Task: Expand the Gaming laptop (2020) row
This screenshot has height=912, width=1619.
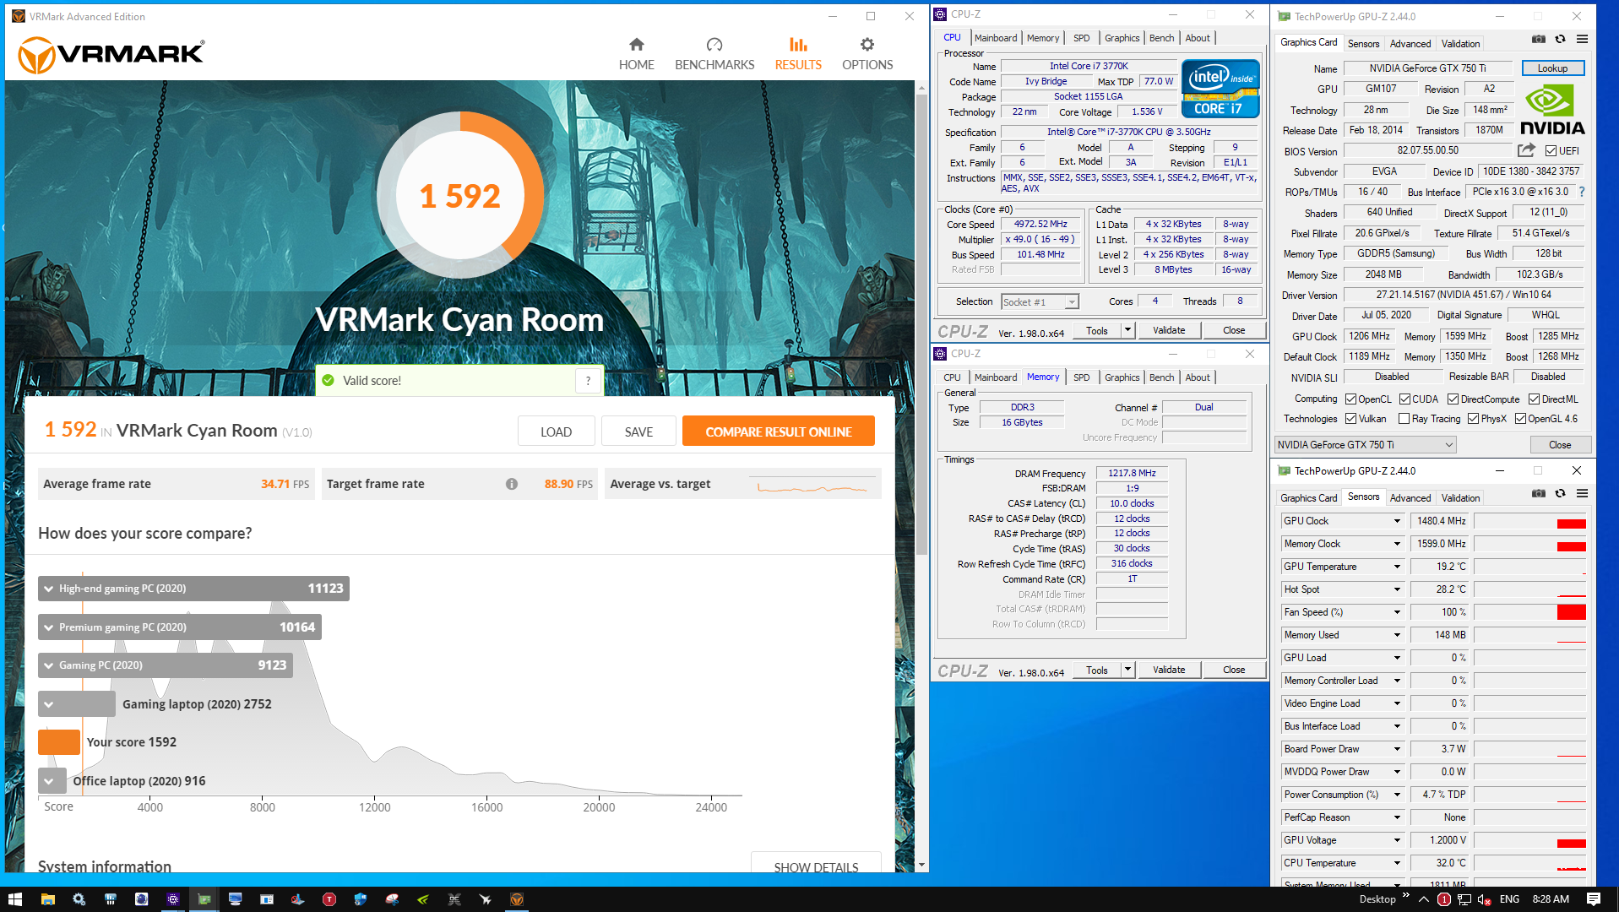Action: coord(77,704)
